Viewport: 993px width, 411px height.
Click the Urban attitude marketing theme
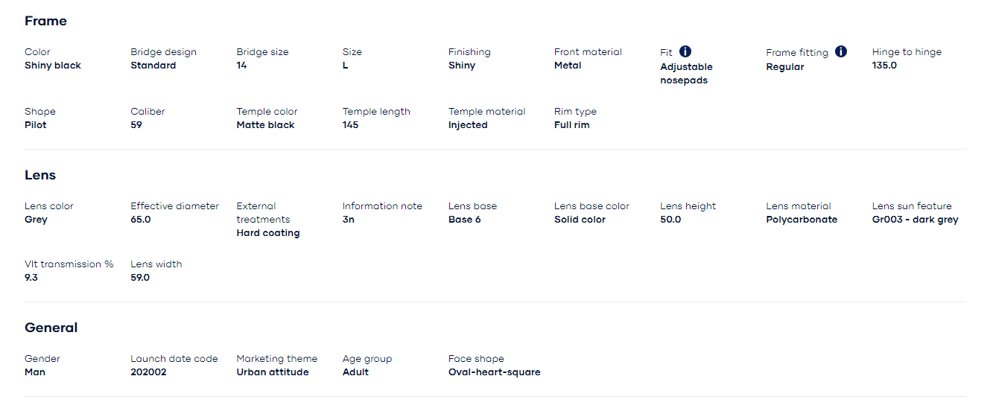tap(273, 372)
